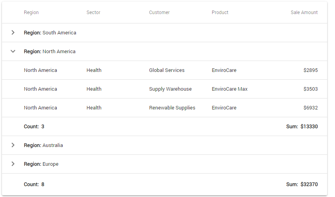Sort by the Customer column header

[159, 13]
